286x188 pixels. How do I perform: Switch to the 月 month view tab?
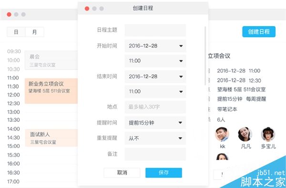point(34,32)
